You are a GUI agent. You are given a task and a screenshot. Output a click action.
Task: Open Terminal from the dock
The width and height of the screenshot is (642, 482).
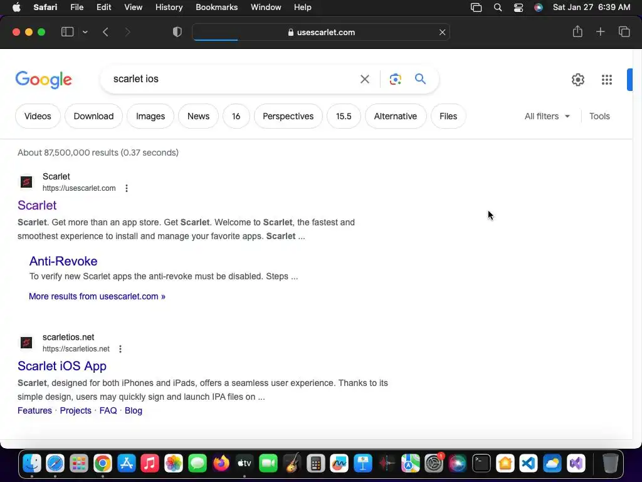pyautogui.click(x=481, y=464)
